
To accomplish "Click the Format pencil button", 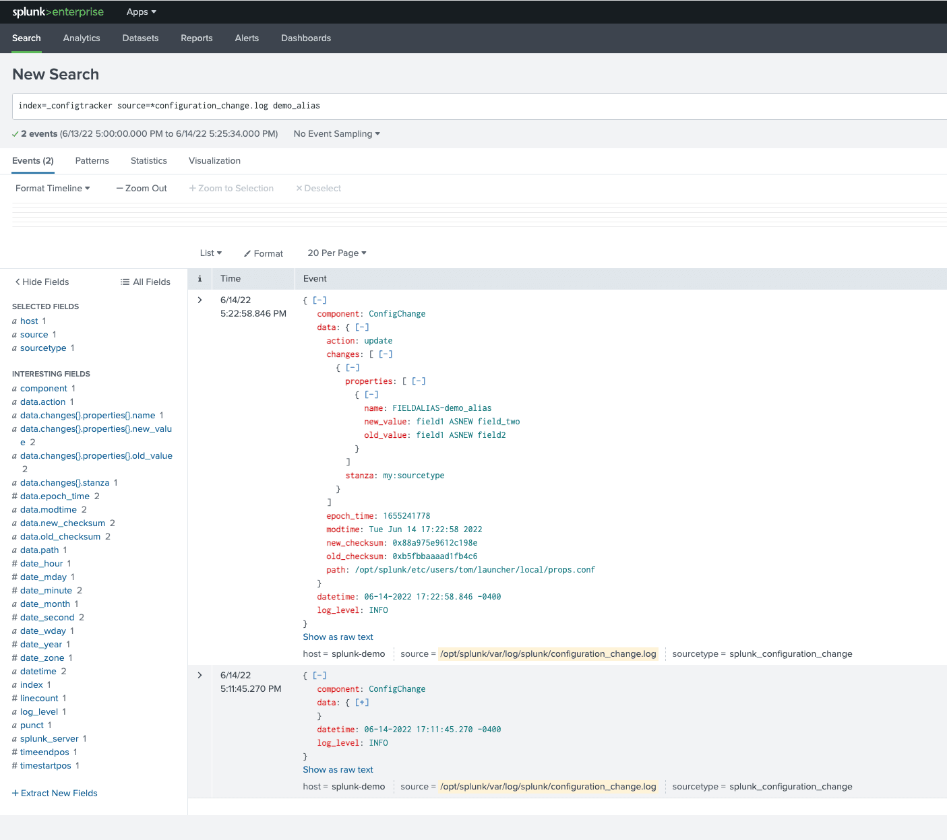I will [264, 253].
